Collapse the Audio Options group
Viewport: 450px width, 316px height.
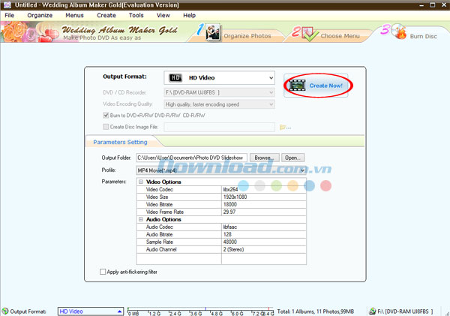(x=141, y=219)
